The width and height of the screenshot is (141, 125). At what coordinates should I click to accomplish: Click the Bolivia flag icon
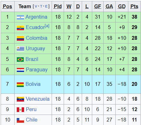(x=20, y=85)
